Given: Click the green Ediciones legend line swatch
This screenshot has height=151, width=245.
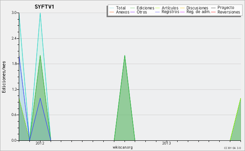Looking at the screenshot, I should pyautogui.click(x=132, y=8).
